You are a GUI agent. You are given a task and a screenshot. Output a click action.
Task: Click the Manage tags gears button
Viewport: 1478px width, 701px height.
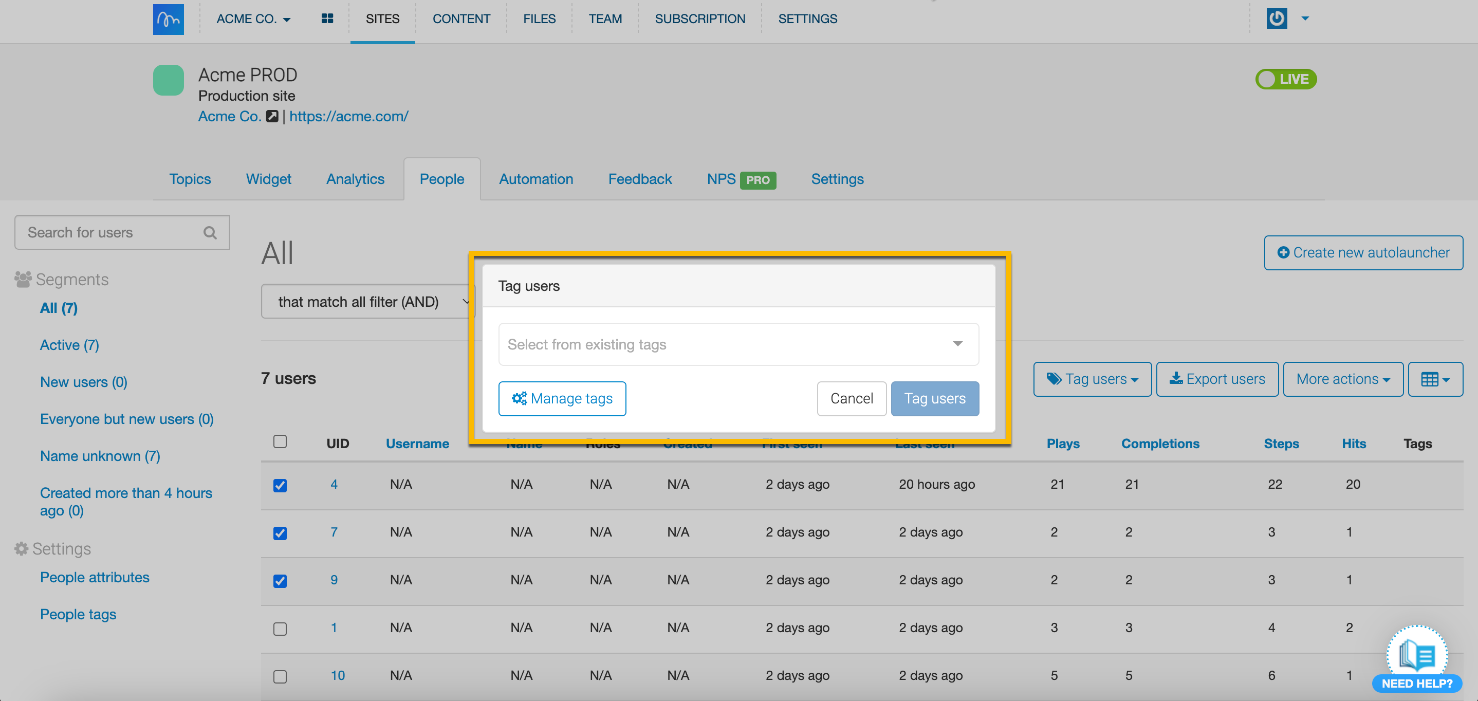562,399
